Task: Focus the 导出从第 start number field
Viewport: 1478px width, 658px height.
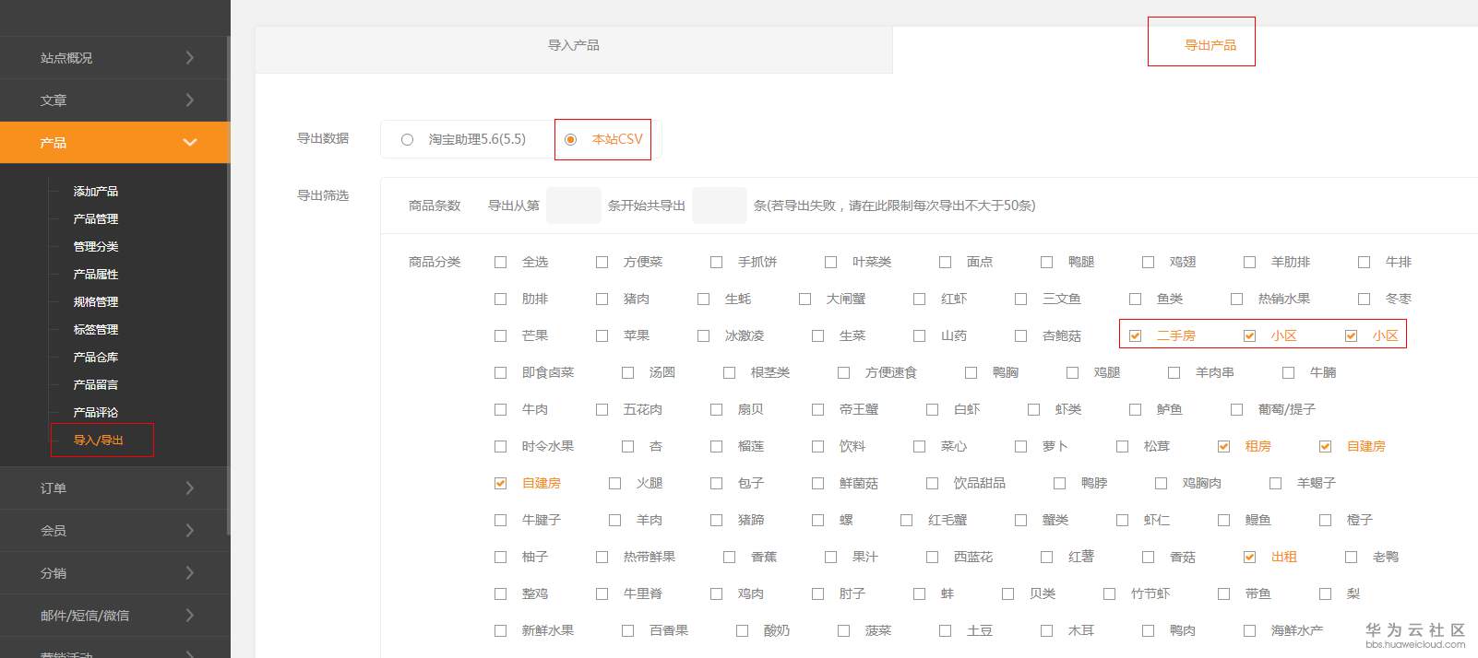Action: pos(573,206)
